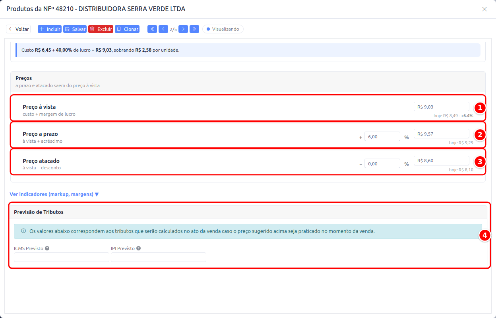Click the IPI Previsto help icon
496x318 pixels.
(138, 248)
